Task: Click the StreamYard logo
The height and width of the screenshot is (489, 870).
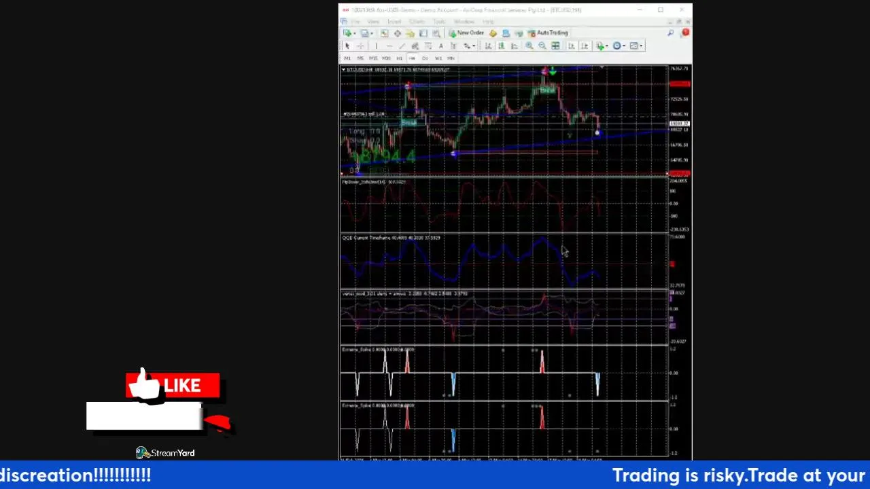Action: pos(165,453)
